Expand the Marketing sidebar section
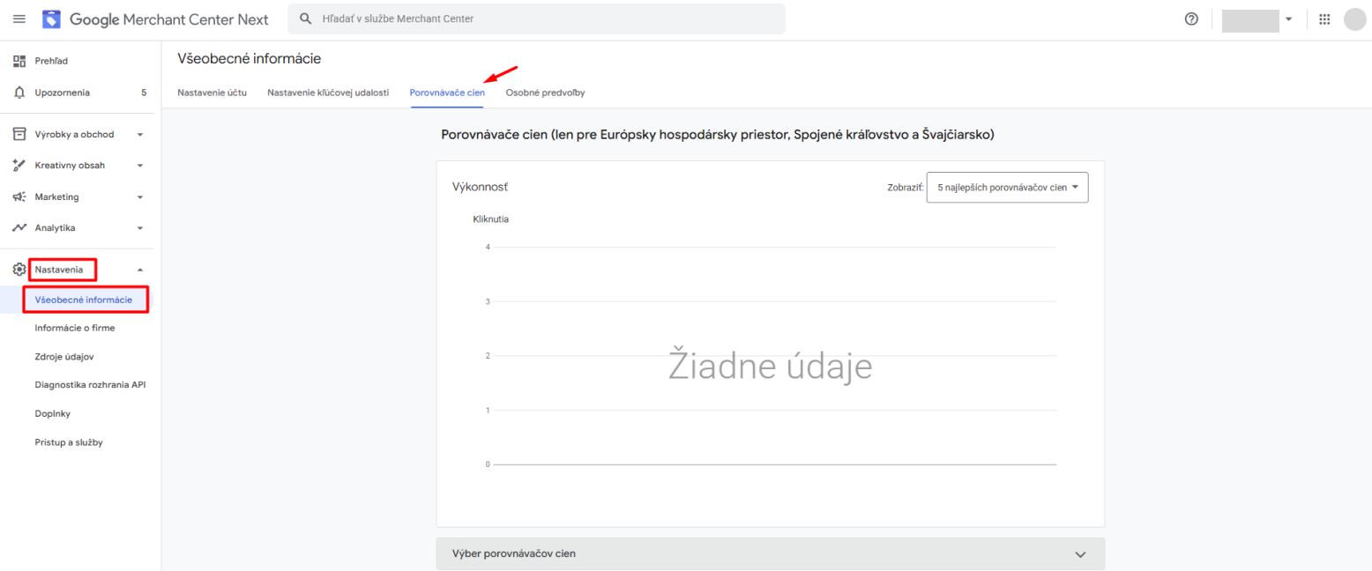Viewport: 1372px width, 571px height. coord(139,197)
